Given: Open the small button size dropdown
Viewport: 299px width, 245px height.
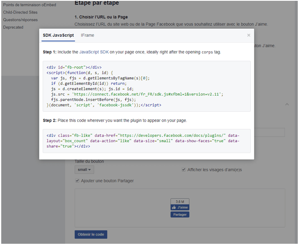Looking at the screenshot, I should (84, 170).
